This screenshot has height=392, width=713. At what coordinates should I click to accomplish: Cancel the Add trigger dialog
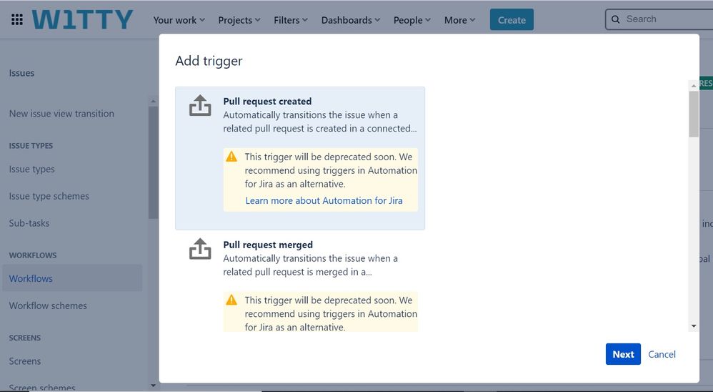(x=662, y=354)
